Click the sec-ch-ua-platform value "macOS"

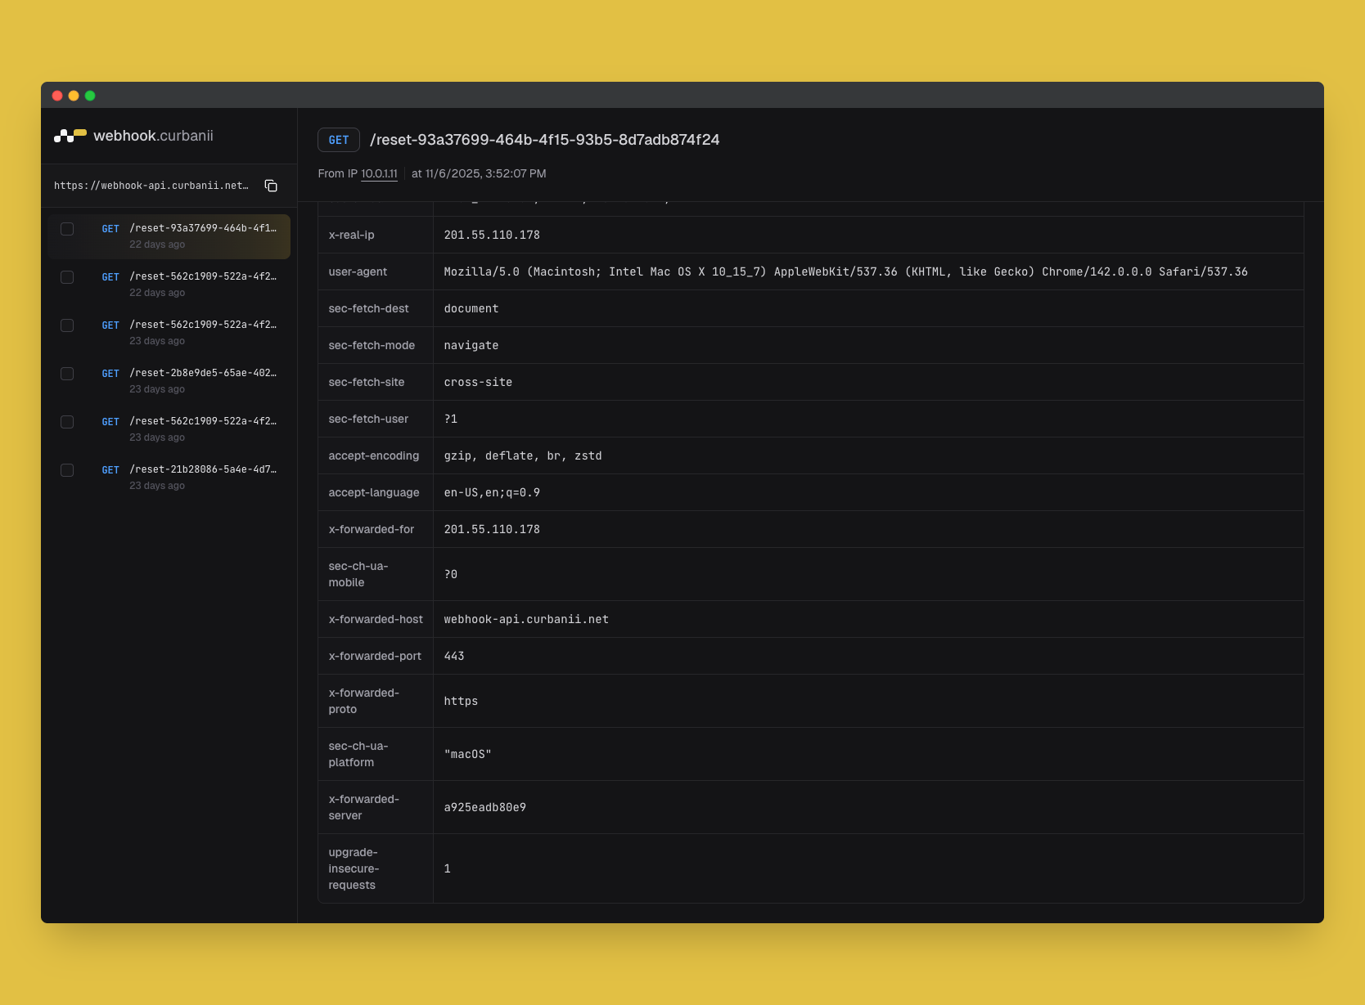tap(467, 754)
